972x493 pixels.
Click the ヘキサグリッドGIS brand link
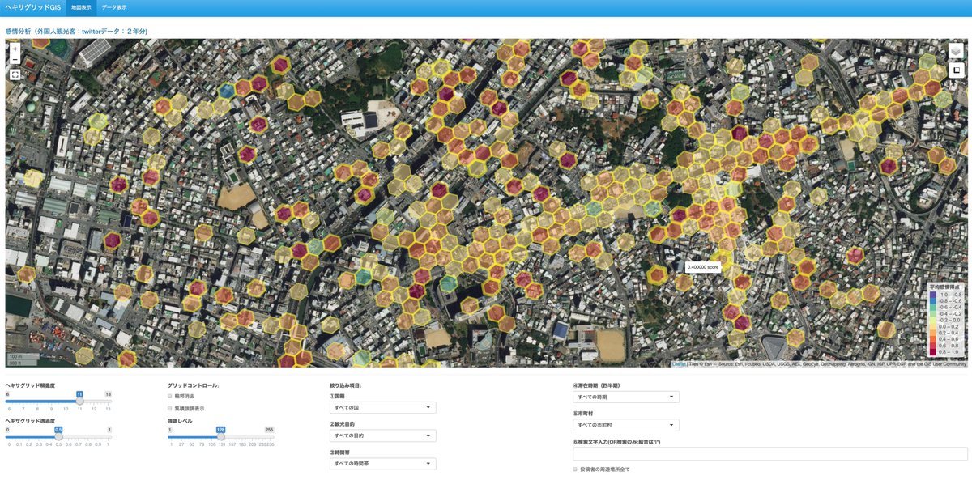tap(33, 7)
